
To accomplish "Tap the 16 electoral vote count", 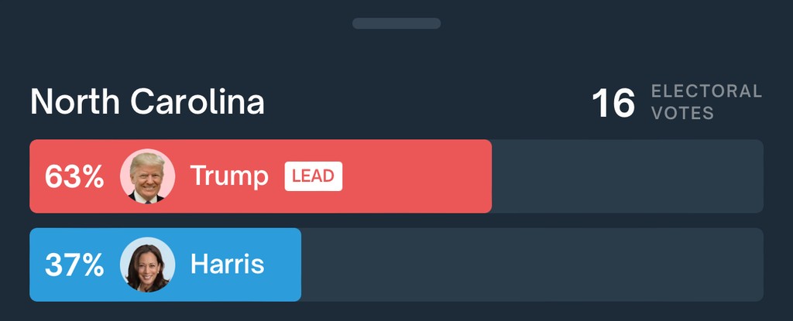I will coord(613,103).
